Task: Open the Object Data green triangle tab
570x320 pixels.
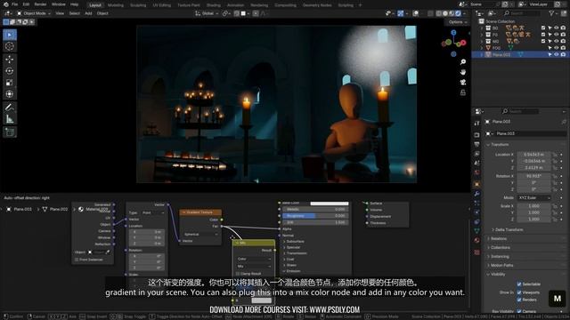Action: pyautogui.click(x=477, y=231)
